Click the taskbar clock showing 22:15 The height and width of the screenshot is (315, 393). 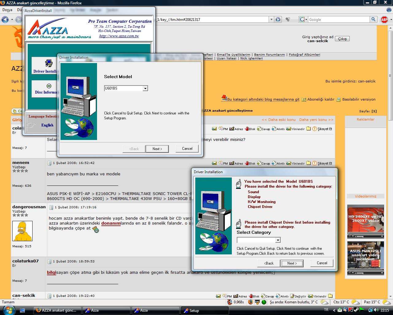pyautogui.click(x=385, y=310)
